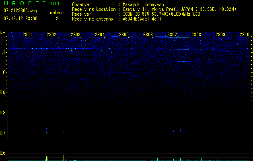Click the 'meteor' label
Image resolution: width=253 pixels, height=161 pixels.
(57, 12)
